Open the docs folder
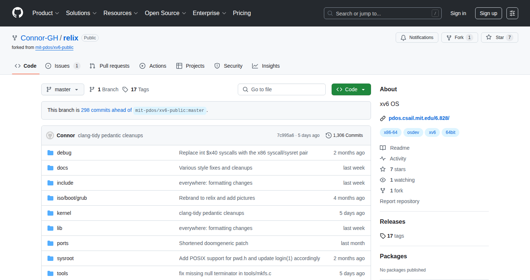 pos(63,168)
